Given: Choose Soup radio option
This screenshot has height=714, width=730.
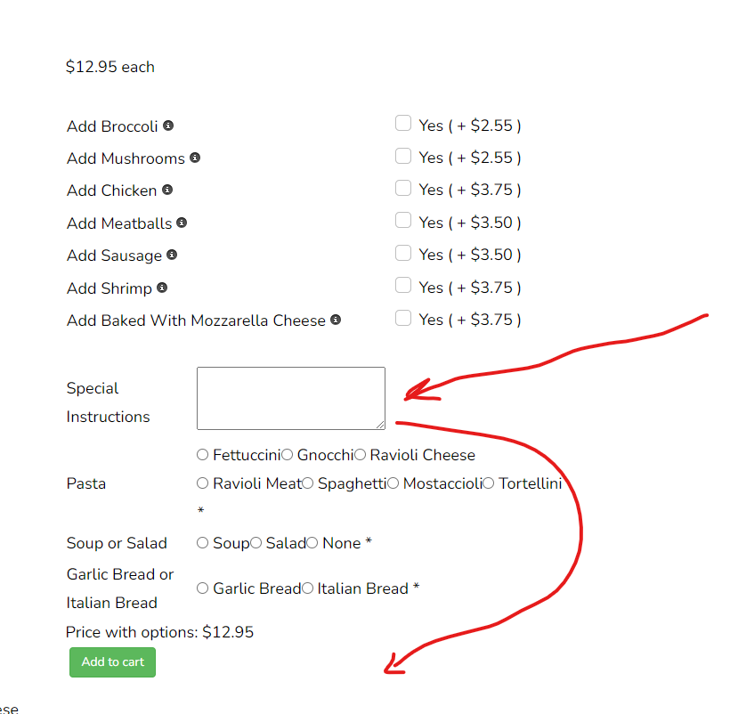Looking at the screenshot, I should click(202, 543).
